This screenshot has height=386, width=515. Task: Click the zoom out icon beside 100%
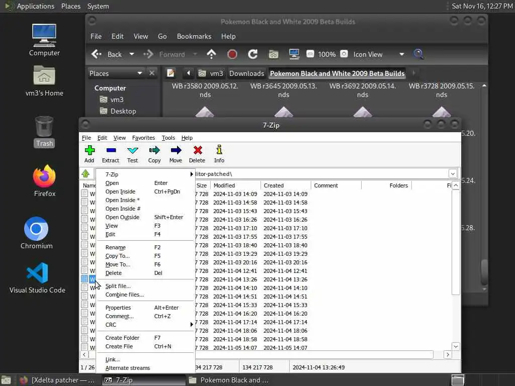[x=310, y=54]
